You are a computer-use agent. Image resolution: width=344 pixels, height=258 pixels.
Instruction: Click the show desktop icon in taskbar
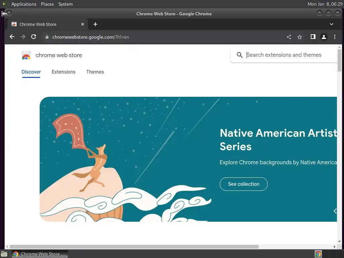pyautogui.click(x=4, y=254)
